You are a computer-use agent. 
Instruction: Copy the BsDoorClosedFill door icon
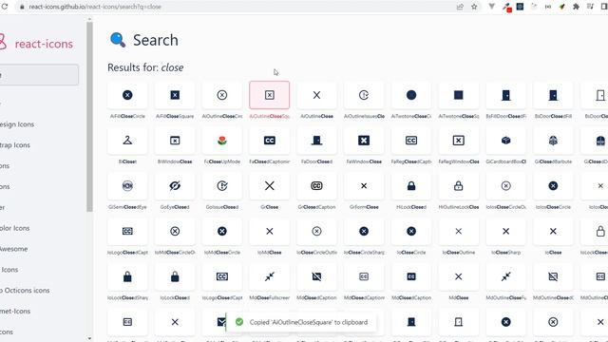(553, 95)
